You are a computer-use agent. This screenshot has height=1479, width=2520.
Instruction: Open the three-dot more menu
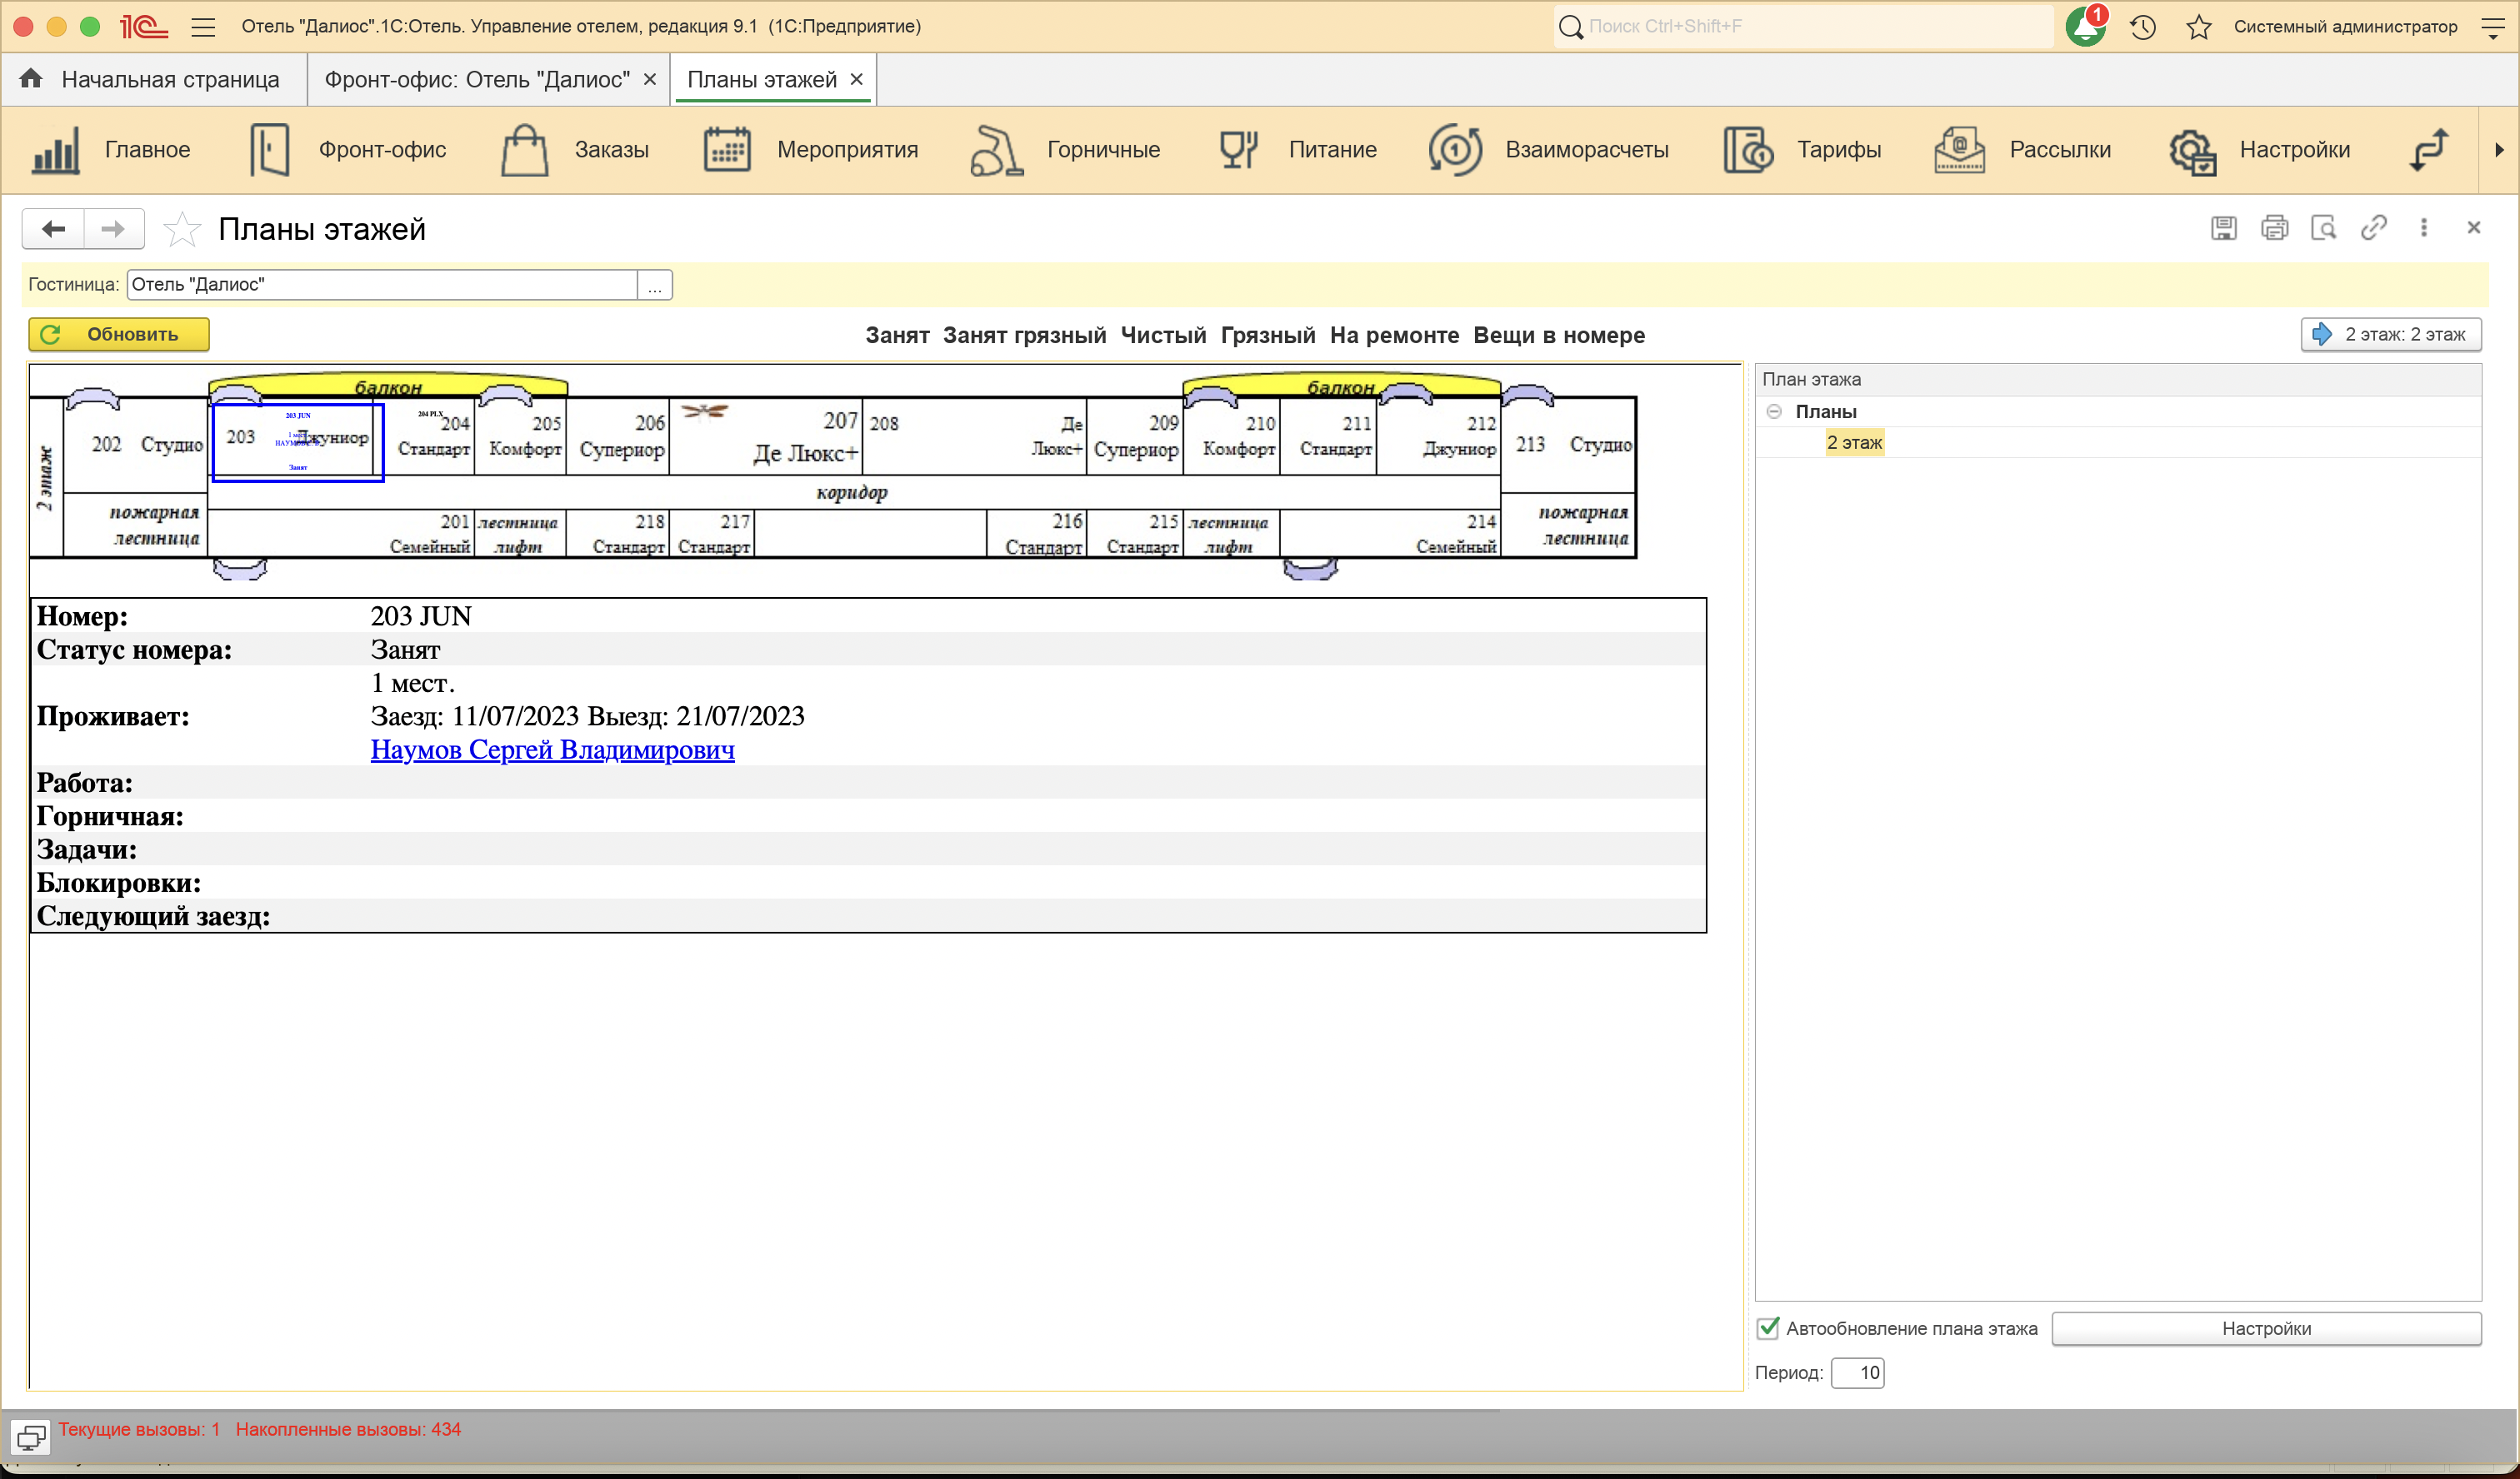(2423, 228)
